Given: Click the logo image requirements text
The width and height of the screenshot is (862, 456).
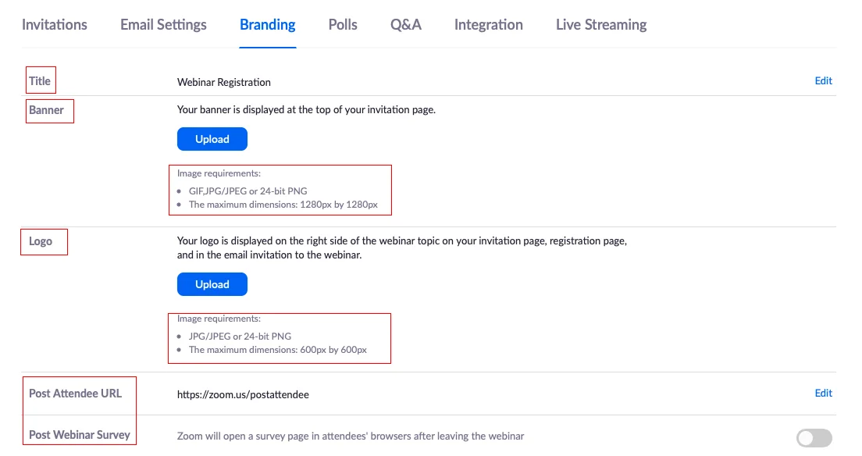Looking at the screenshot, I should pos(277,337).
